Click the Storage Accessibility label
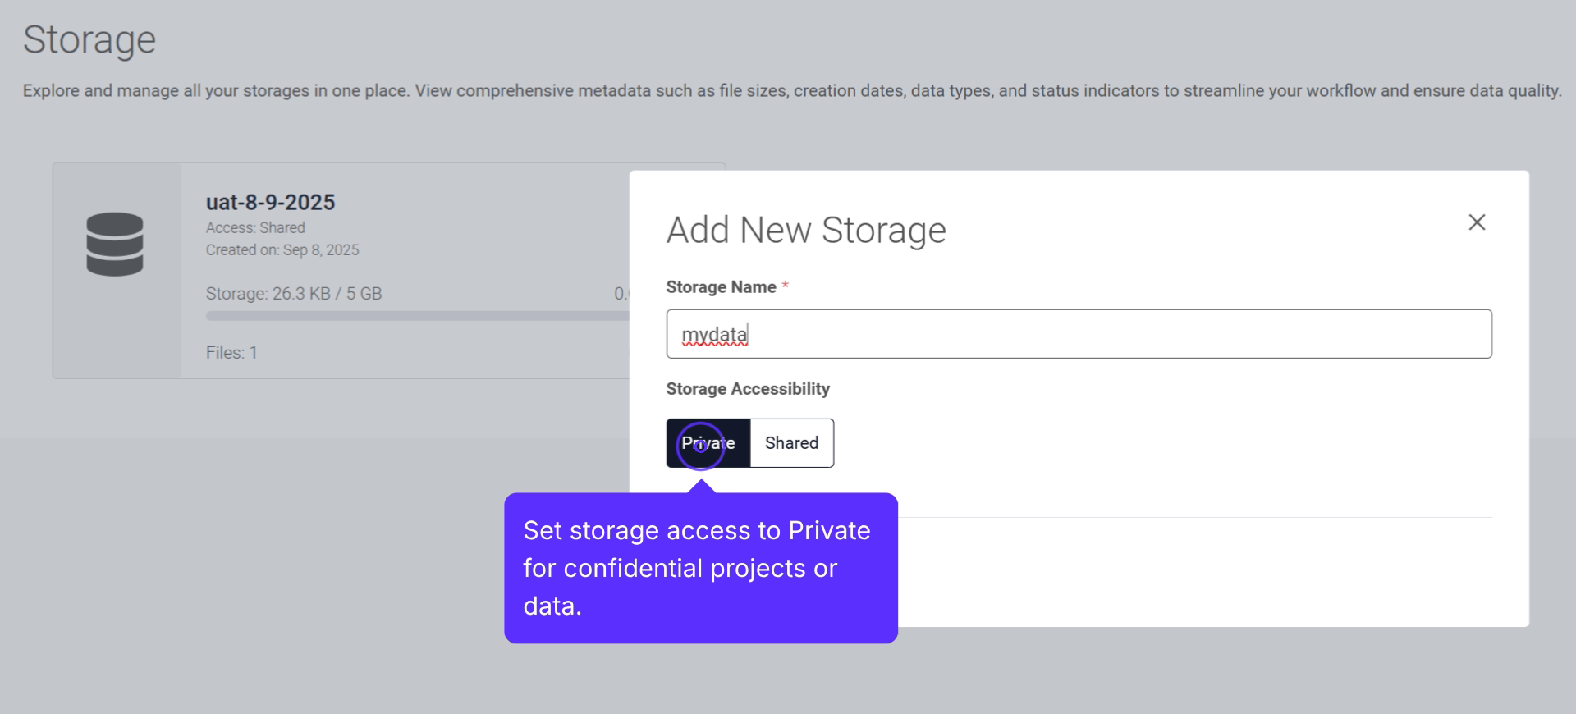The image size is (1576, 714). pyautogui.click(x=748, y=389)
